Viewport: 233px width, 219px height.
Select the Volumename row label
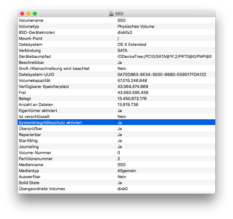[x=31, y=21]
